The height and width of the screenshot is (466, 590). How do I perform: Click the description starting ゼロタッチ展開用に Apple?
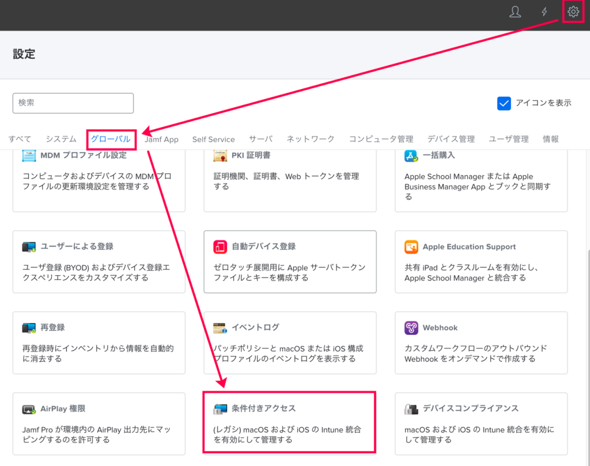289,272
